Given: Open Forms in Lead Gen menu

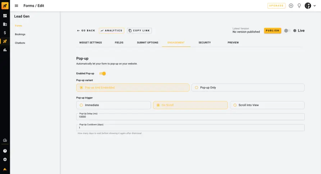Looking at the screenshot, I should pyautogui.click(x=18, y=26).
